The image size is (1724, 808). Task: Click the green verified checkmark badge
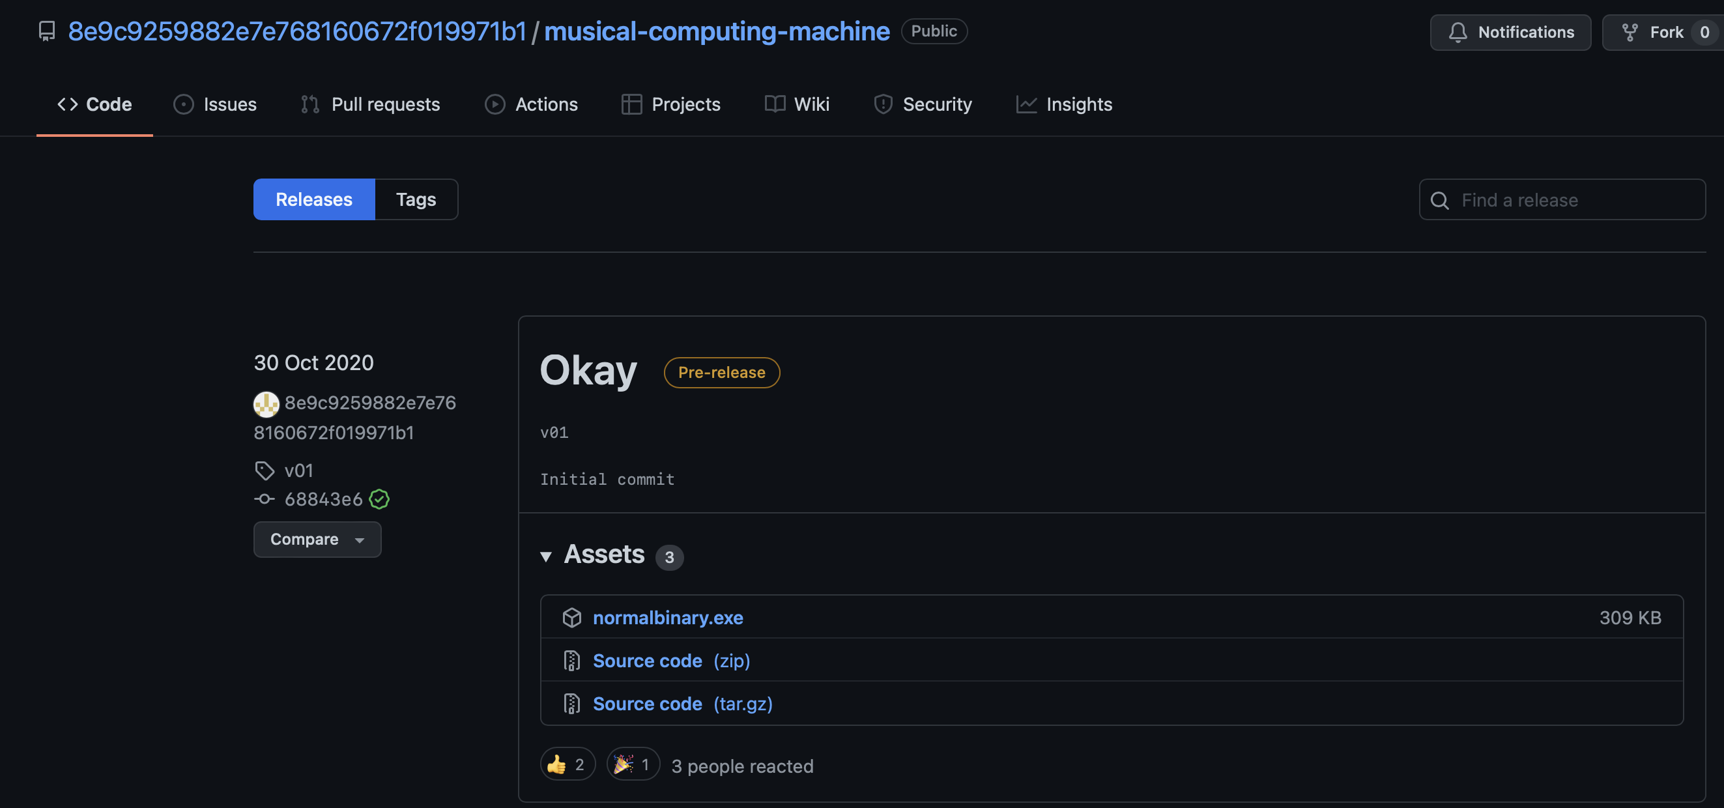(379, 498)
